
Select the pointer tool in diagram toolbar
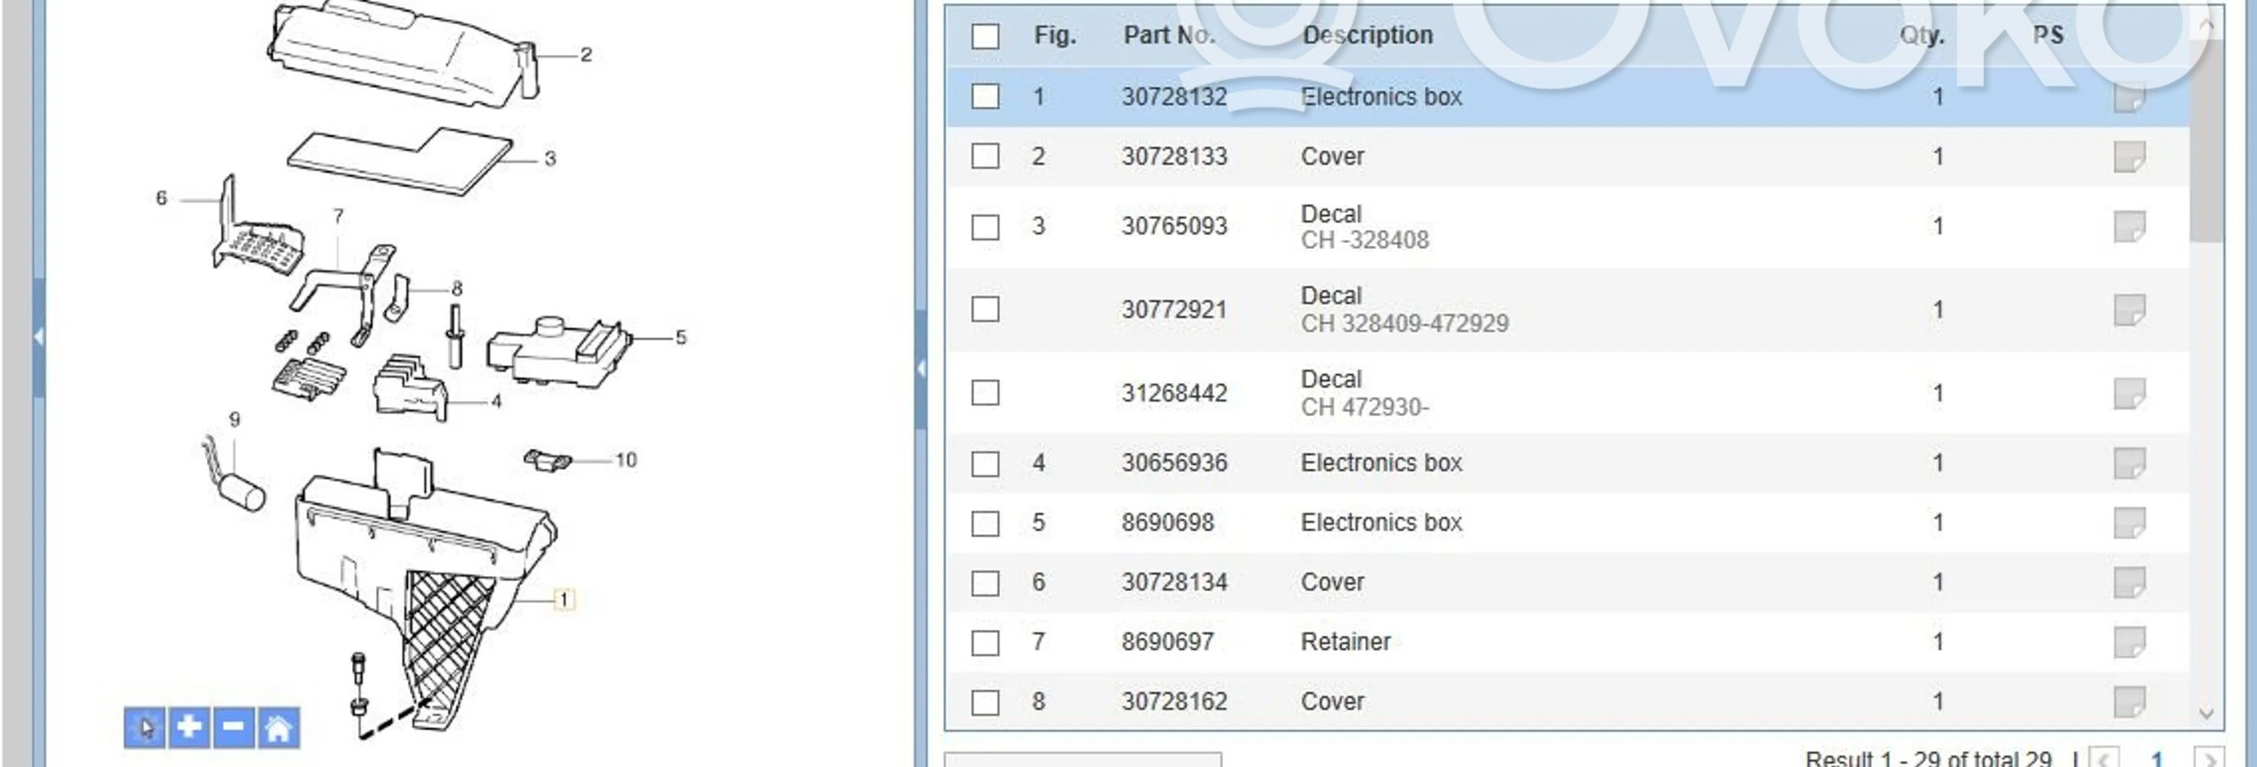click(144, 728)
